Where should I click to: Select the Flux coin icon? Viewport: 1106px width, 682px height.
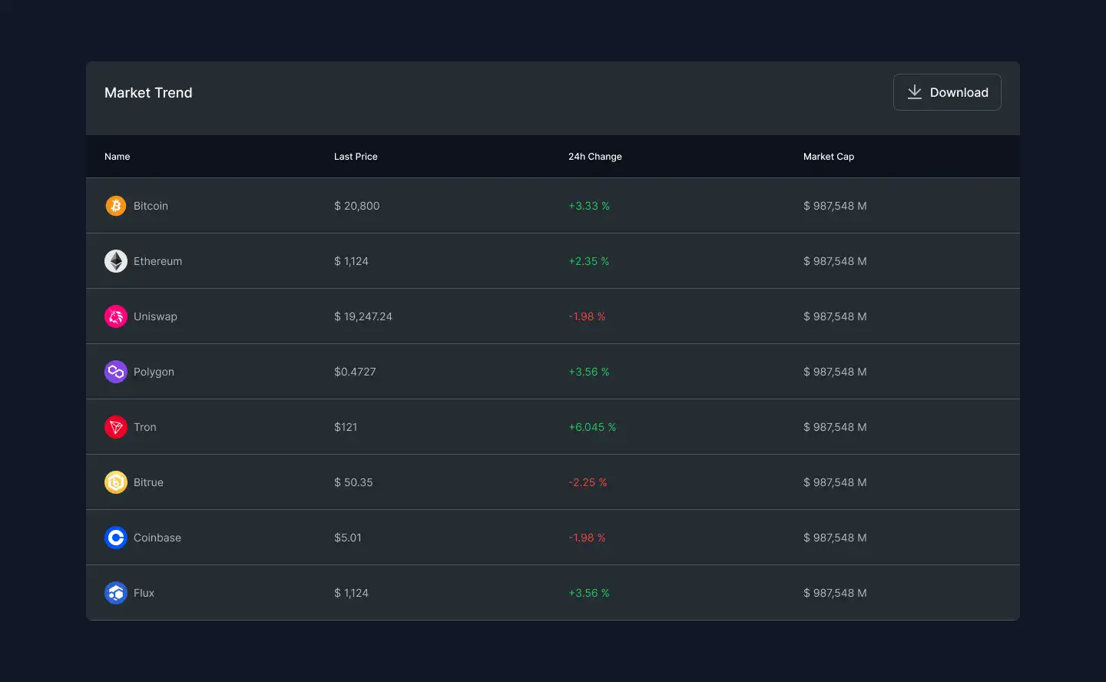coord(116,593)
